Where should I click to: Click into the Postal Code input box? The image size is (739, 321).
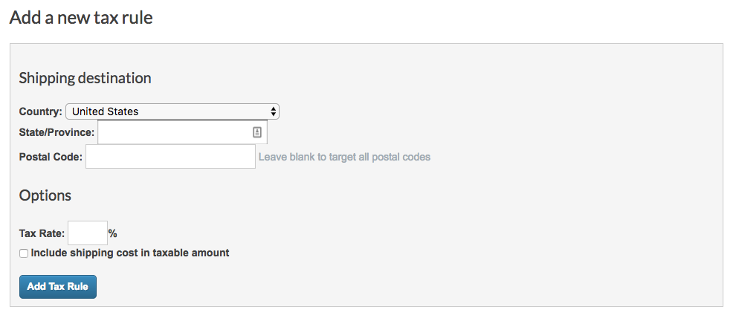(170, 157)
